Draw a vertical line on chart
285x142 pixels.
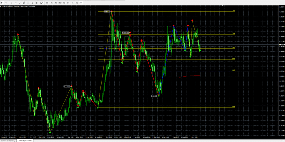[x=11, y=3]
